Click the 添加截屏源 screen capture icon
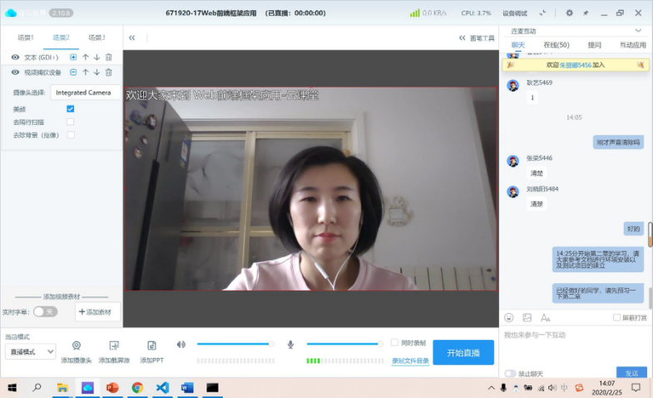This screenshot has width=653, height=398. 114,346
